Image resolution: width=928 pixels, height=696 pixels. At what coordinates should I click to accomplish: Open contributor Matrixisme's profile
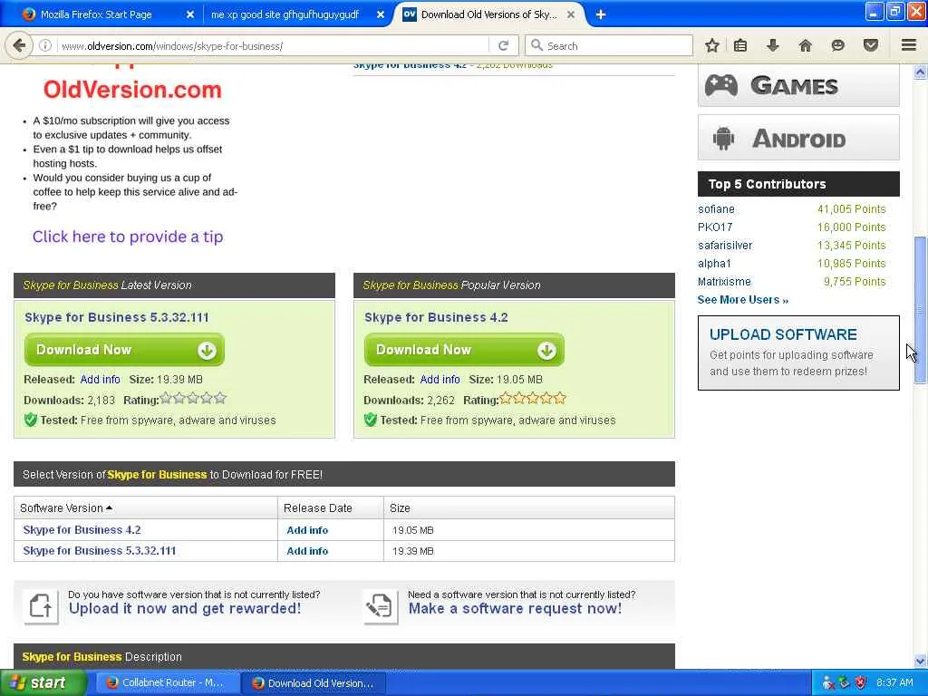click(x=724, y=282)
